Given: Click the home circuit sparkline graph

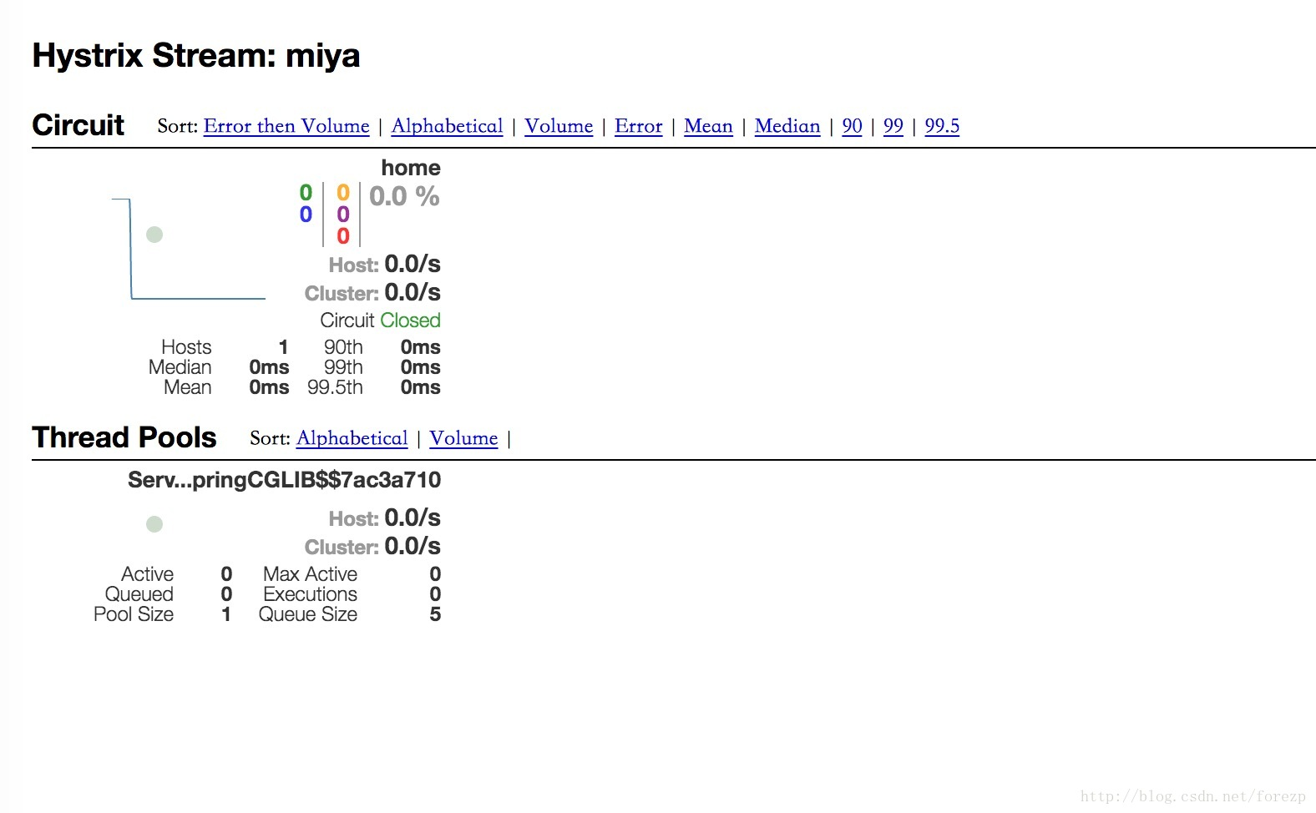Looking at the screenshot, I should click(x=189, y=249).
